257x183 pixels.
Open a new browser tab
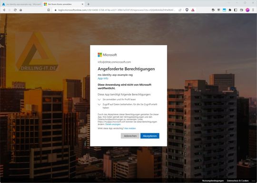pos(89,4)
